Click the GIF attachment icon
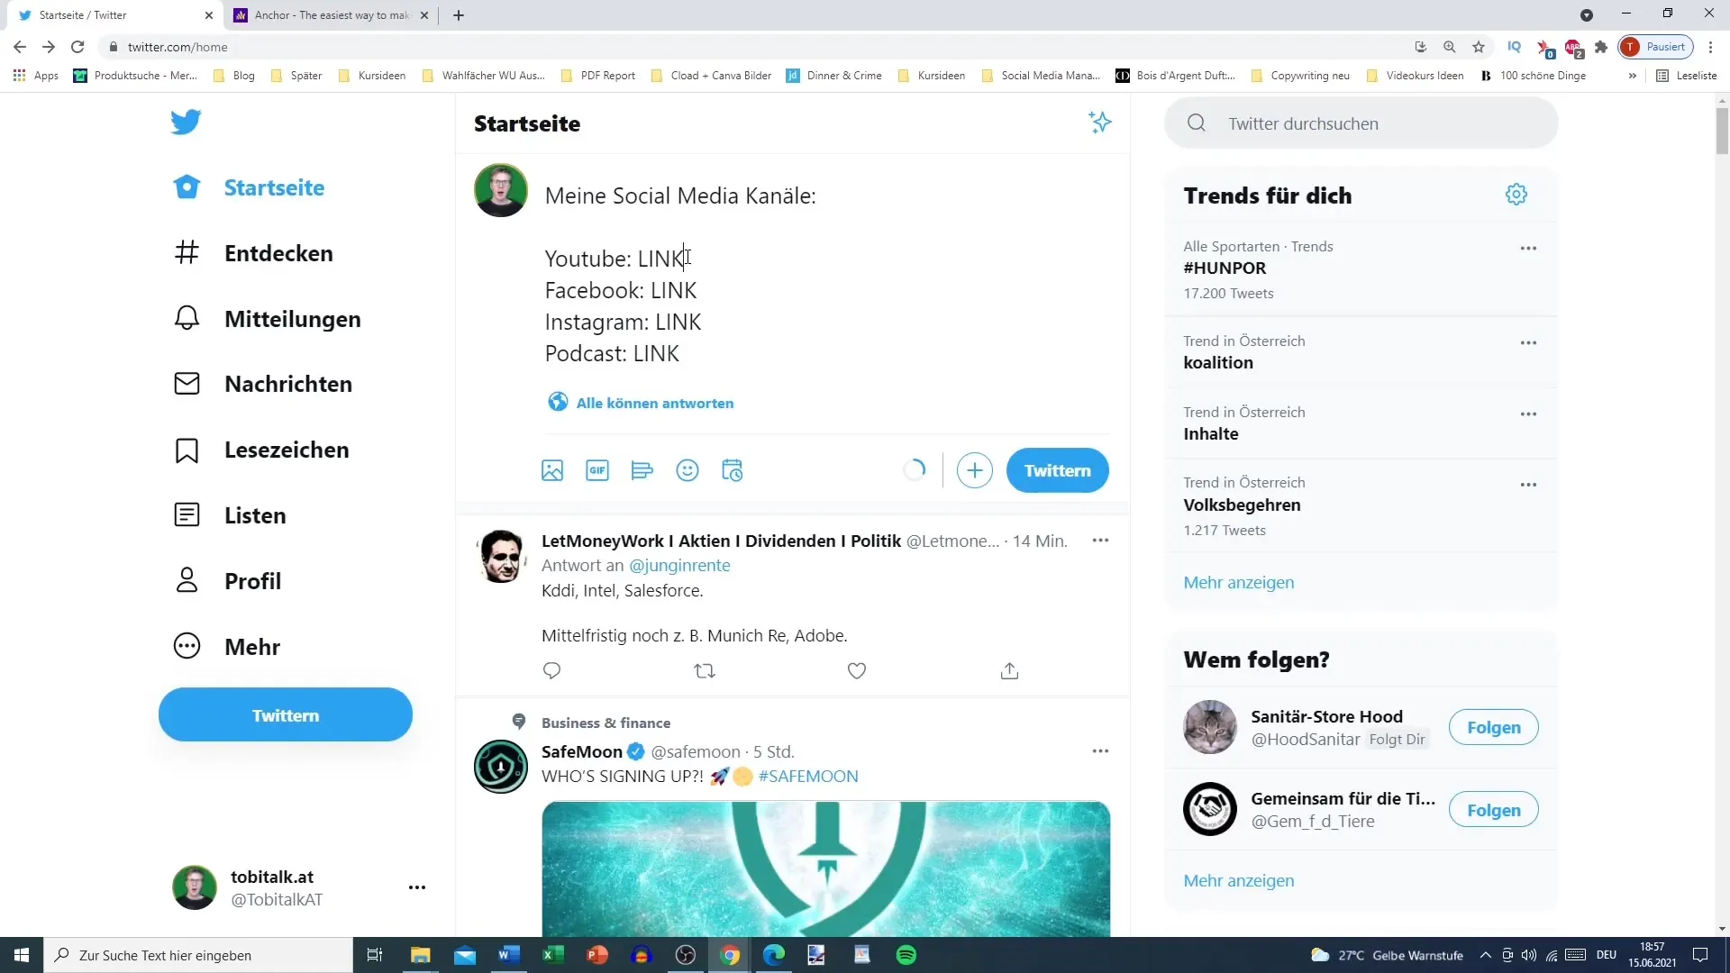This screenshot has height=973, width=1730. (x=596, y=470)
